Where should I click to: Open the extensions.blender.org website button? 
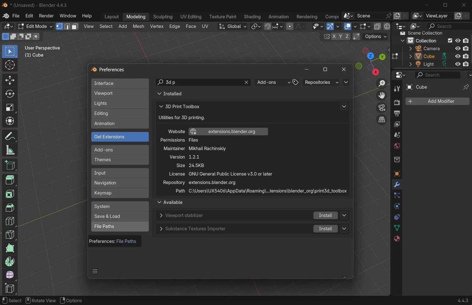coord(228,132)
